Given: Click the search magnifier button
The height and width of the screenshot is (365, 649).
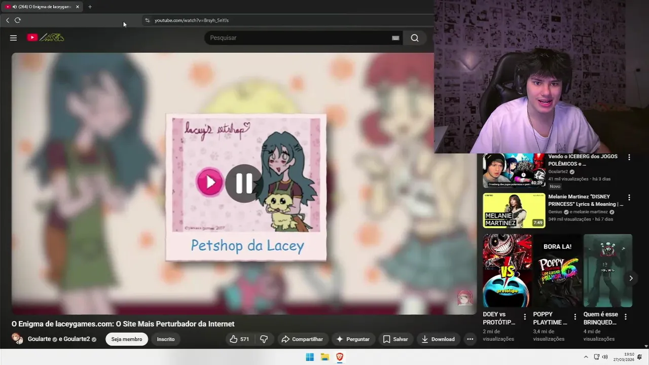Looking at the screenshot, I should 415,38.
